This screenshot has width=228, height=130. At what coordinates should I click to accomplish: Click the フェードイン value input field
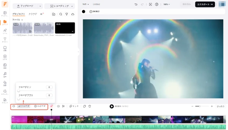click(x=49, y=87)
